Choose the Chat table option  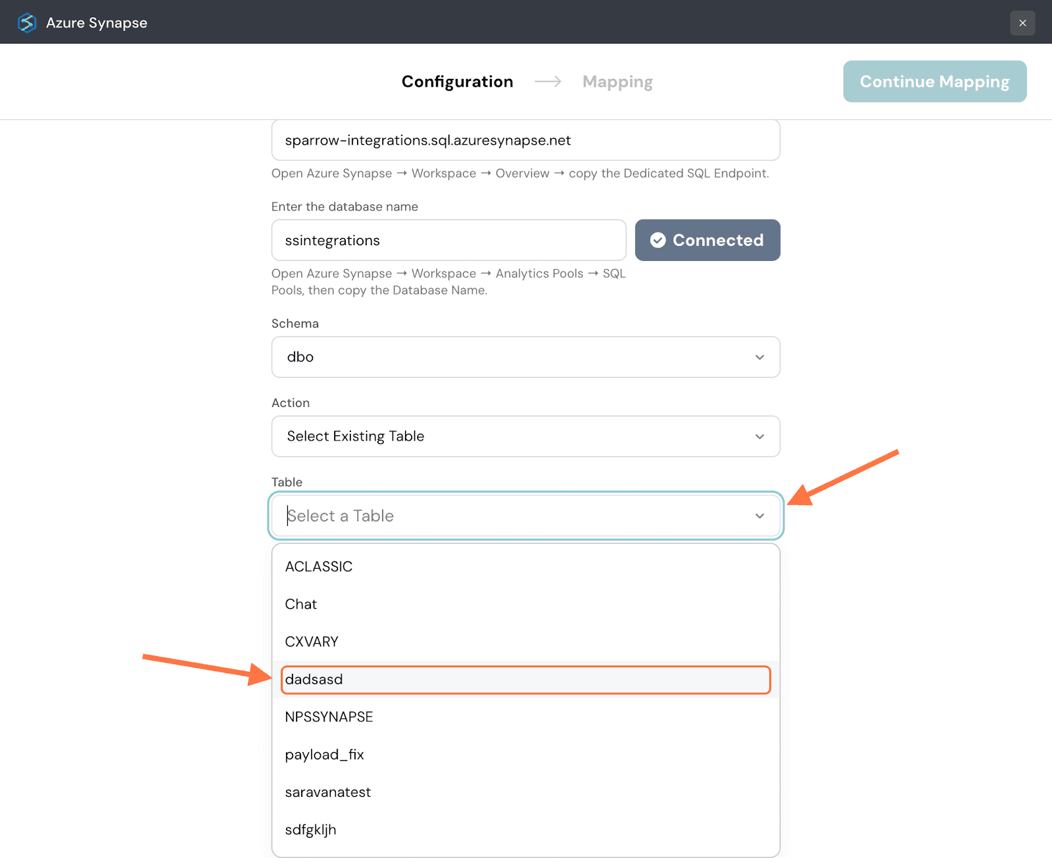(x=301, y=604)
